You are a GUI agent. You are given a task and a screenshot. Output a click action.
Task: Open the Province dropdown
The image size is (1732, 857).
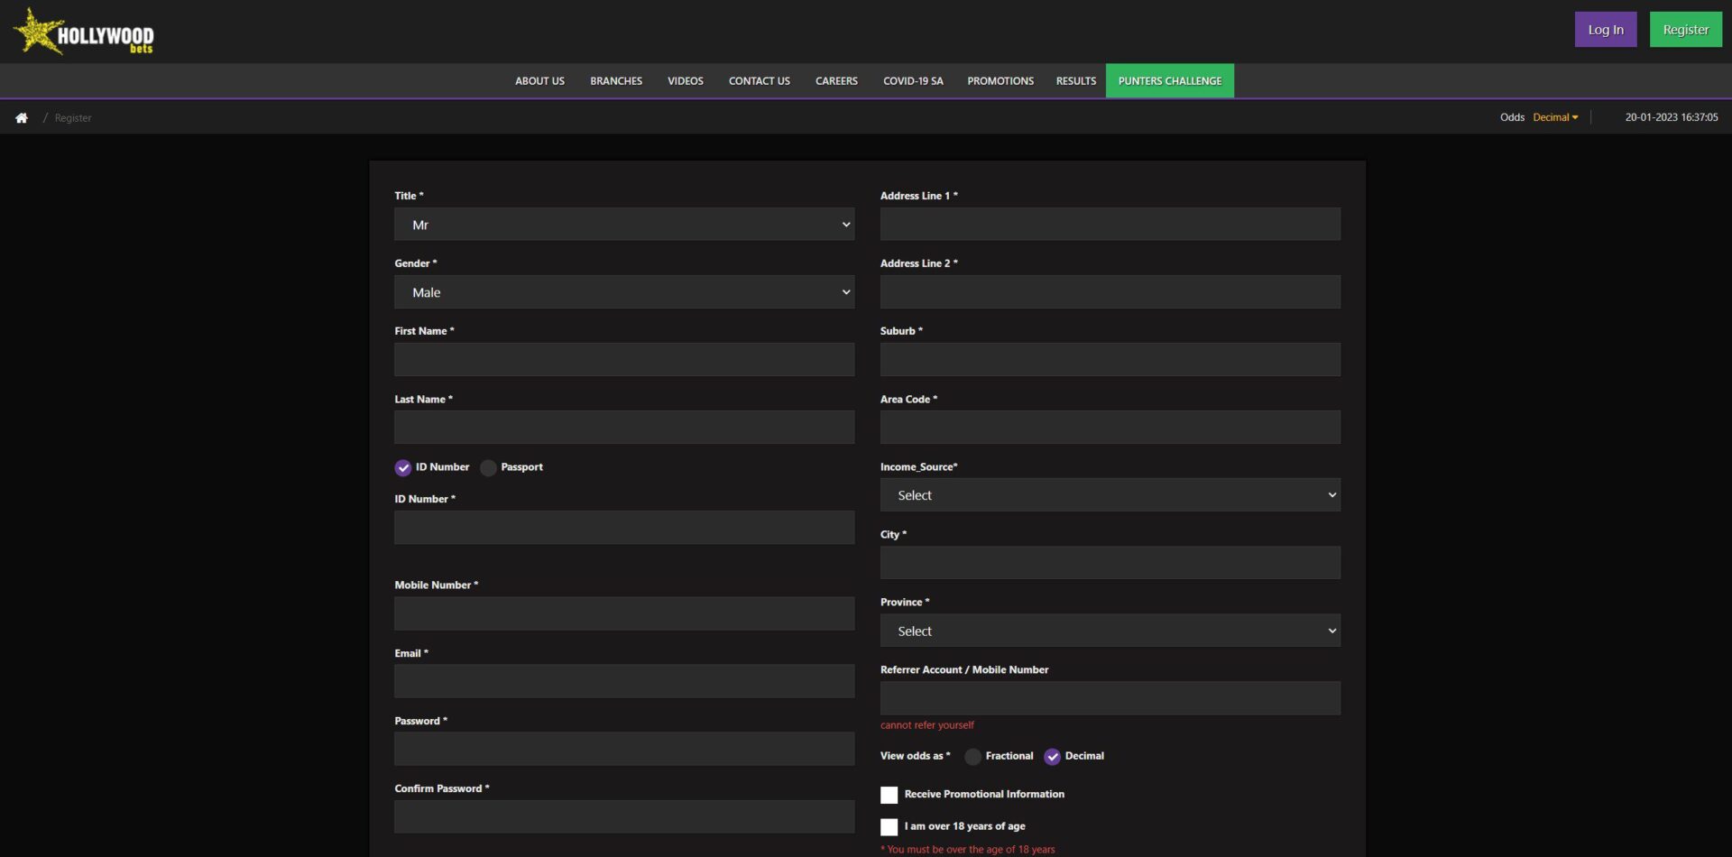coord(1110,631)
